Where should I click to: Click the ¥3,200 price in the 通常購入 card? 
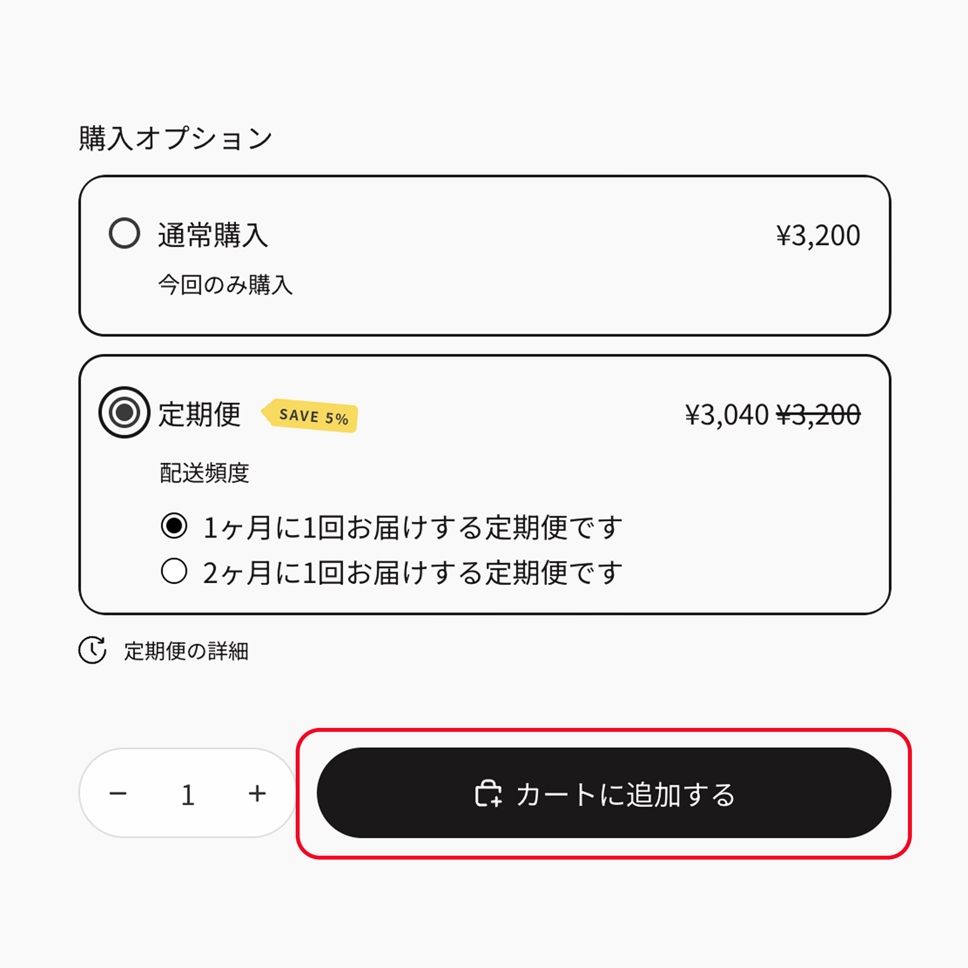click(817, 236)
